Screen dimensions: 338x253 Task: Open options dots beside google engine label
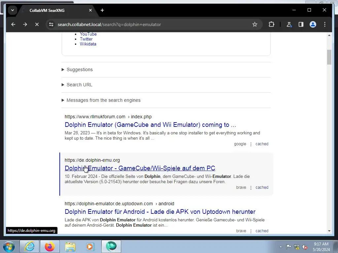(251, 144)
